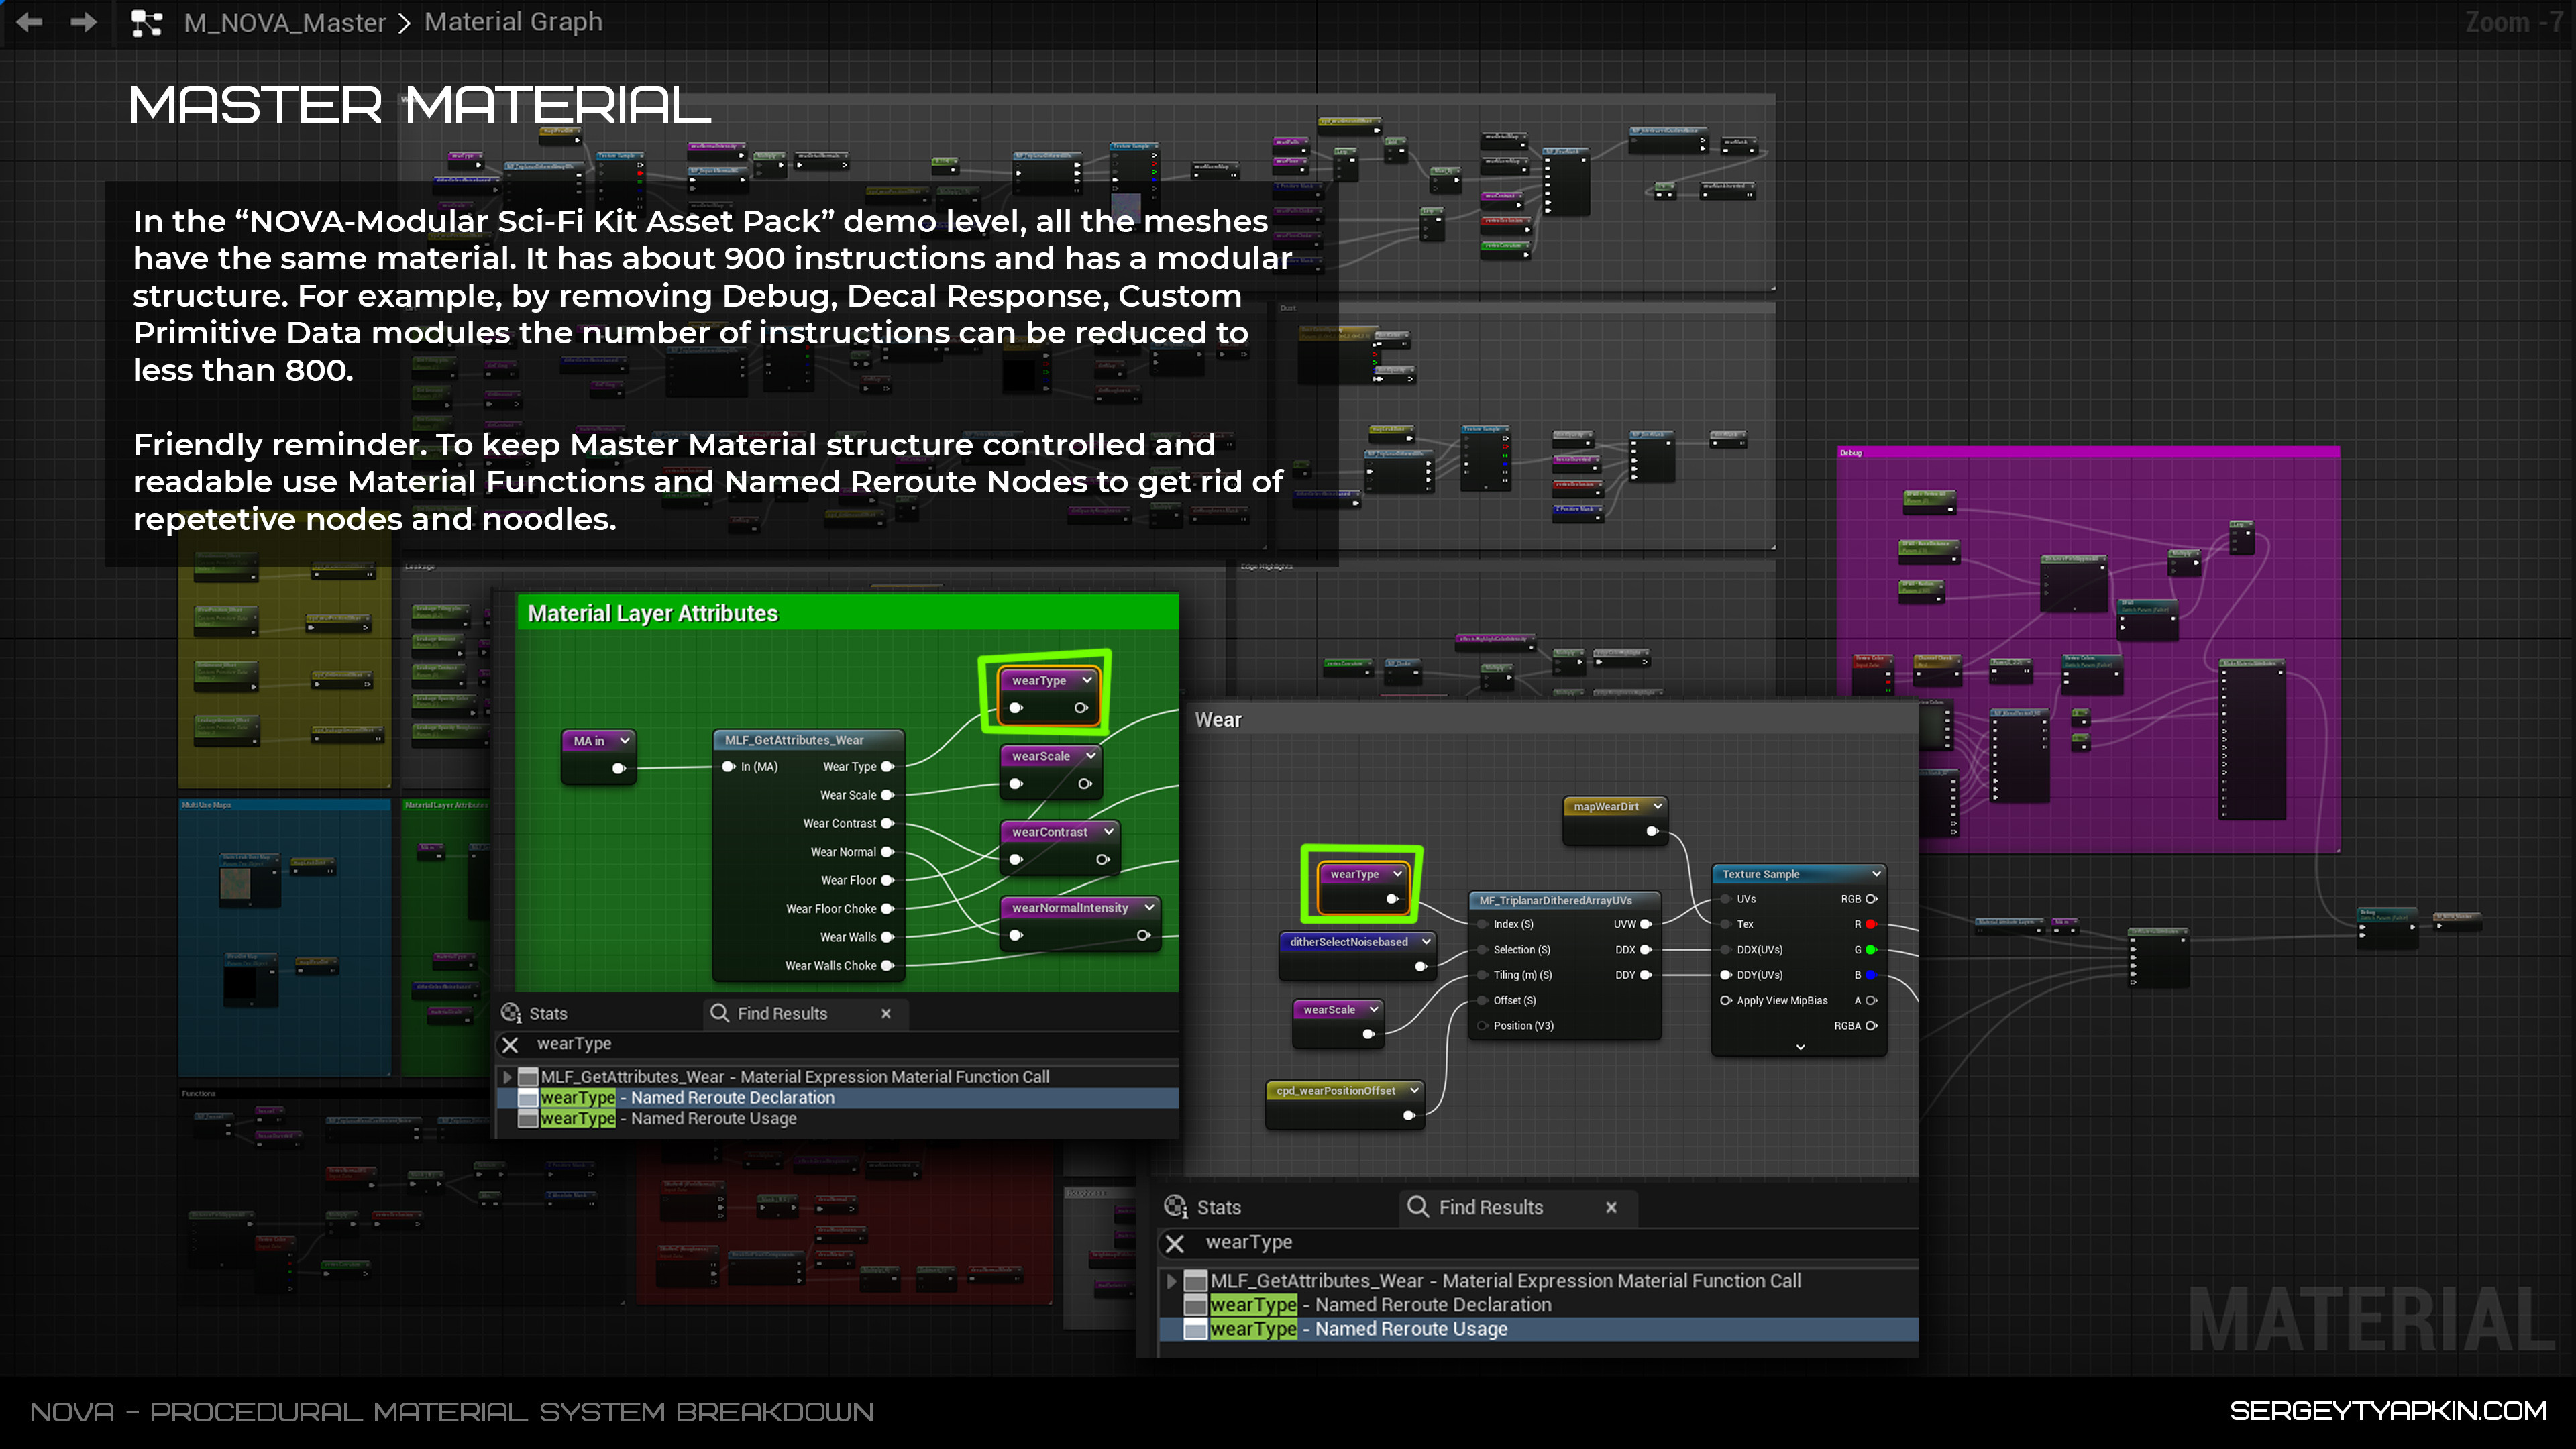Clear wearType search in the Wear panel
Viewport: 2576px width, 1449px height.
[1175, 1243]
